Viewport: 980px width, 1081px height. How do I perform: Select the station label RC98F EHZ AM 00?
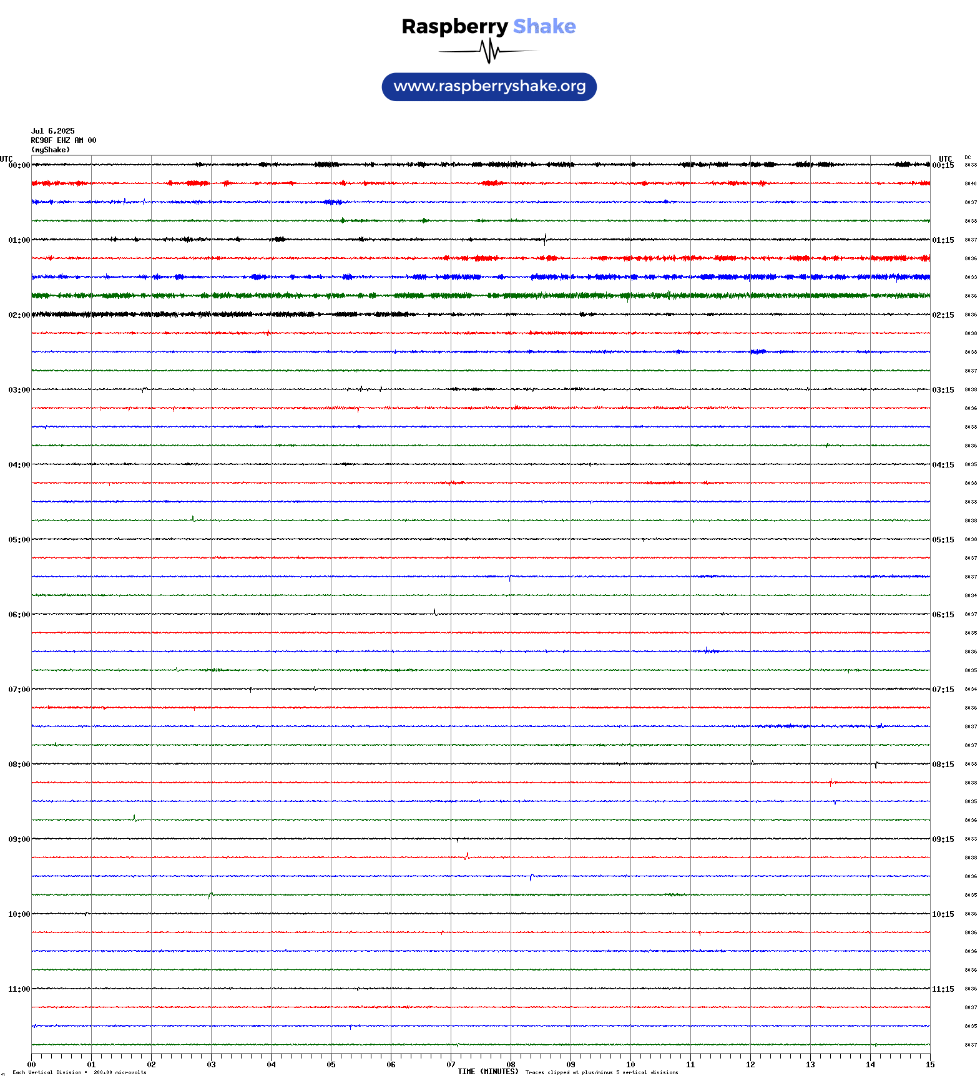tap(64, 140)
